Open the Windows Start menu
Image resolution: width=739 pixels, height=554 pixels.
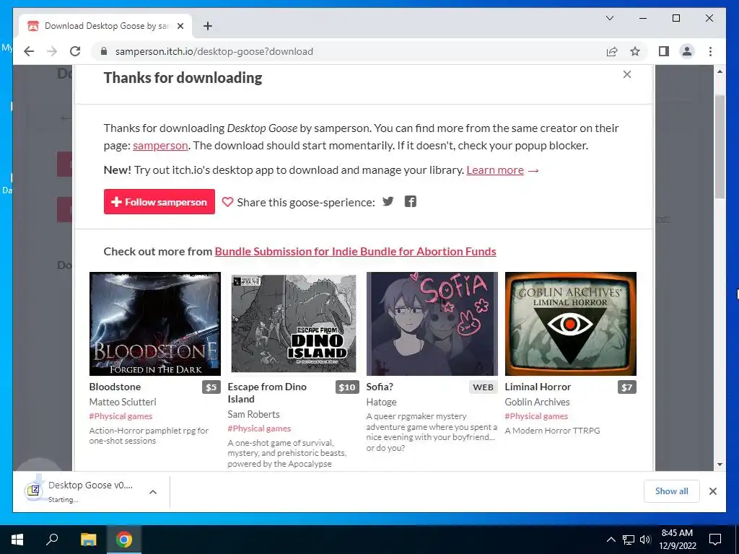click(x=17, y=540)
